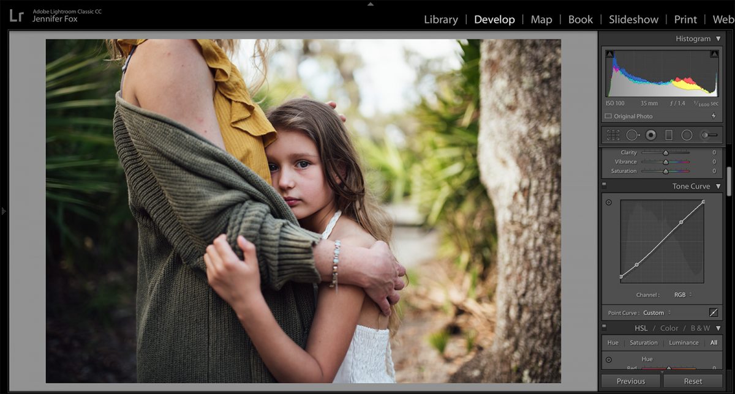Toggle the Tone Curve panel switch

[605, 186]
